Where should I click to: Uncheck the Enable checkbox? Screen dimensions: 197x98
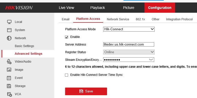tap(67, 37)
